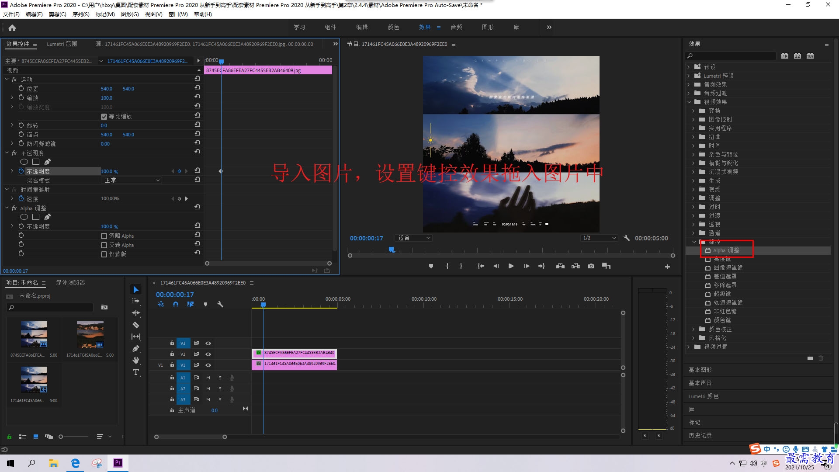Toggle V3 track visibility eye
Viewport: 839px width, 472px height.
[208, 344]
